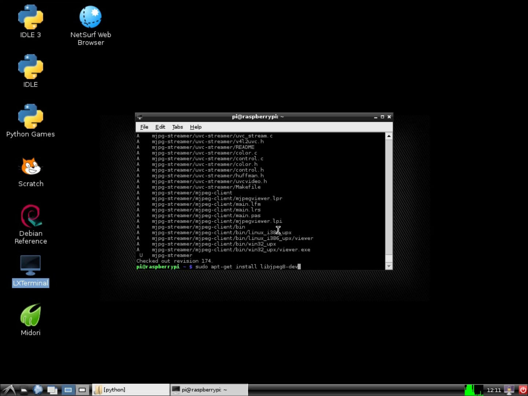Click the 'bin/win32_upx' line without viewer
528x396 pixels.
point(206,244)
